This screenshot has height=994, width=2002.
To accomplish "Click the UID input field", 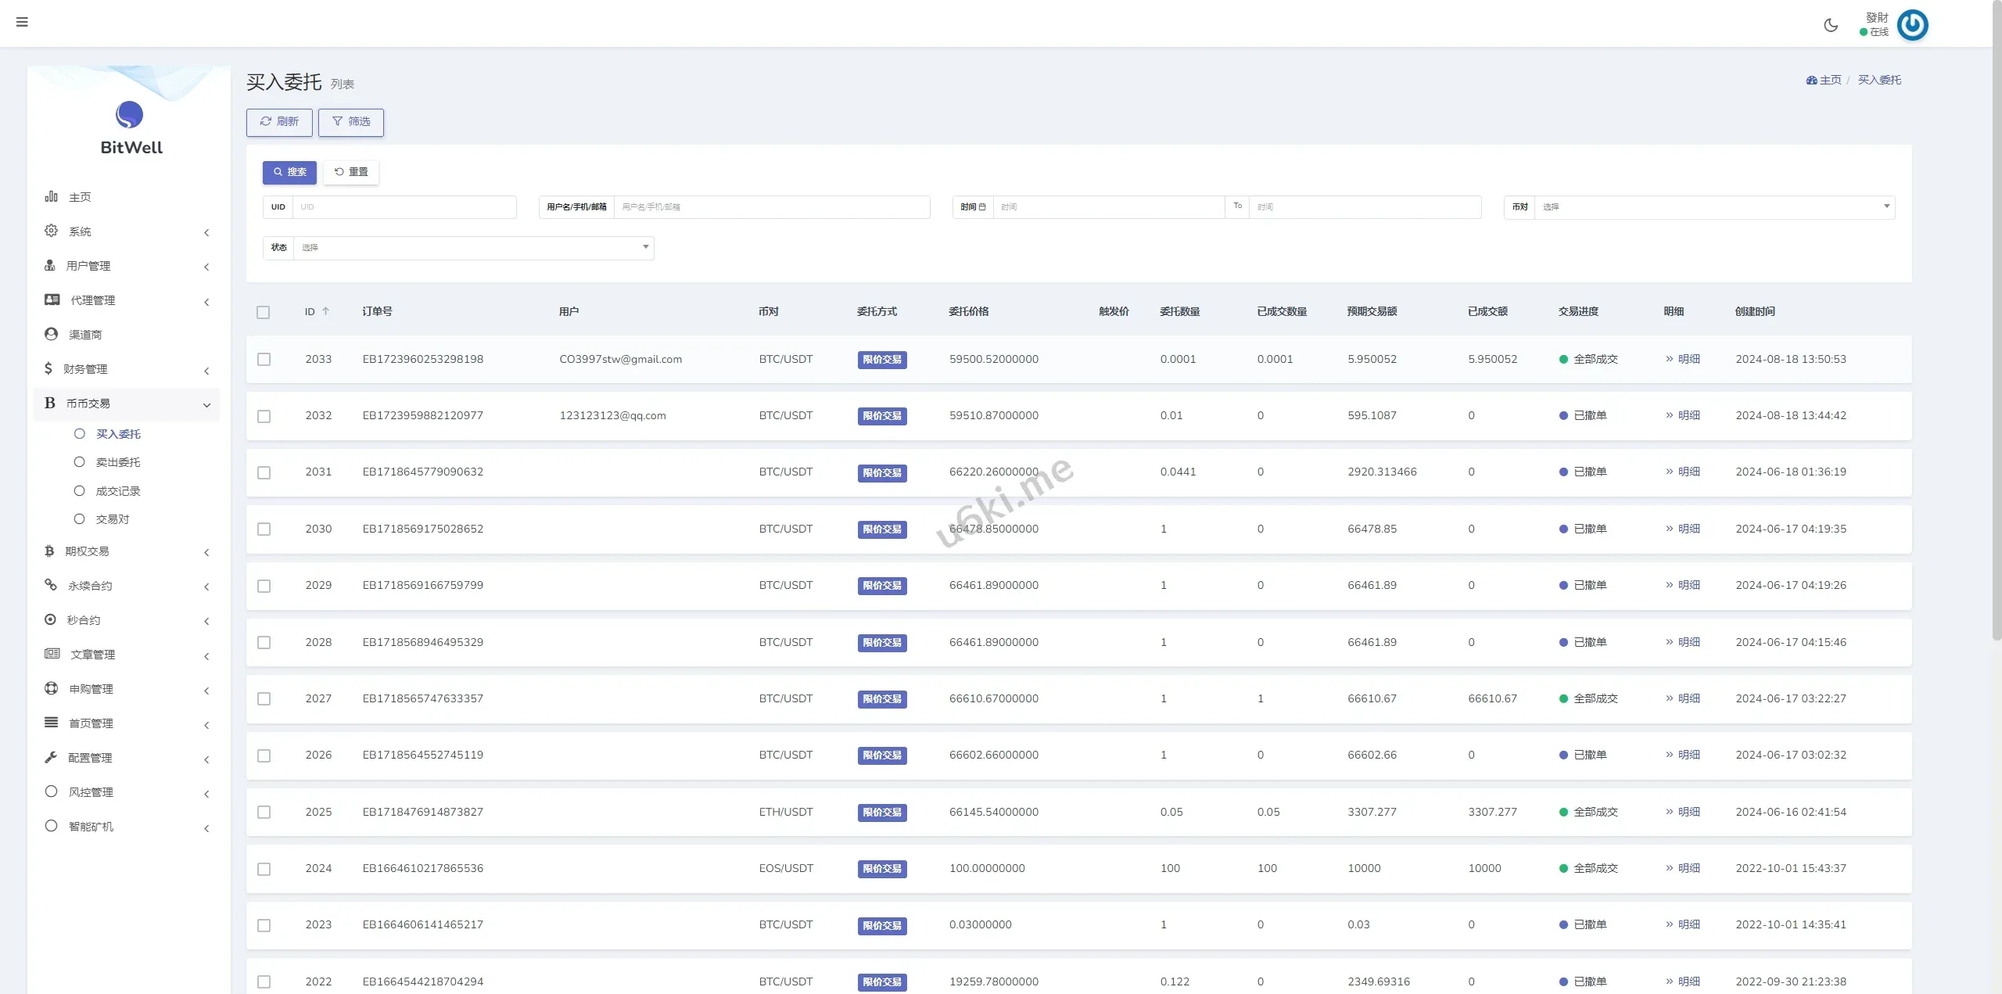I will [404, 207].
